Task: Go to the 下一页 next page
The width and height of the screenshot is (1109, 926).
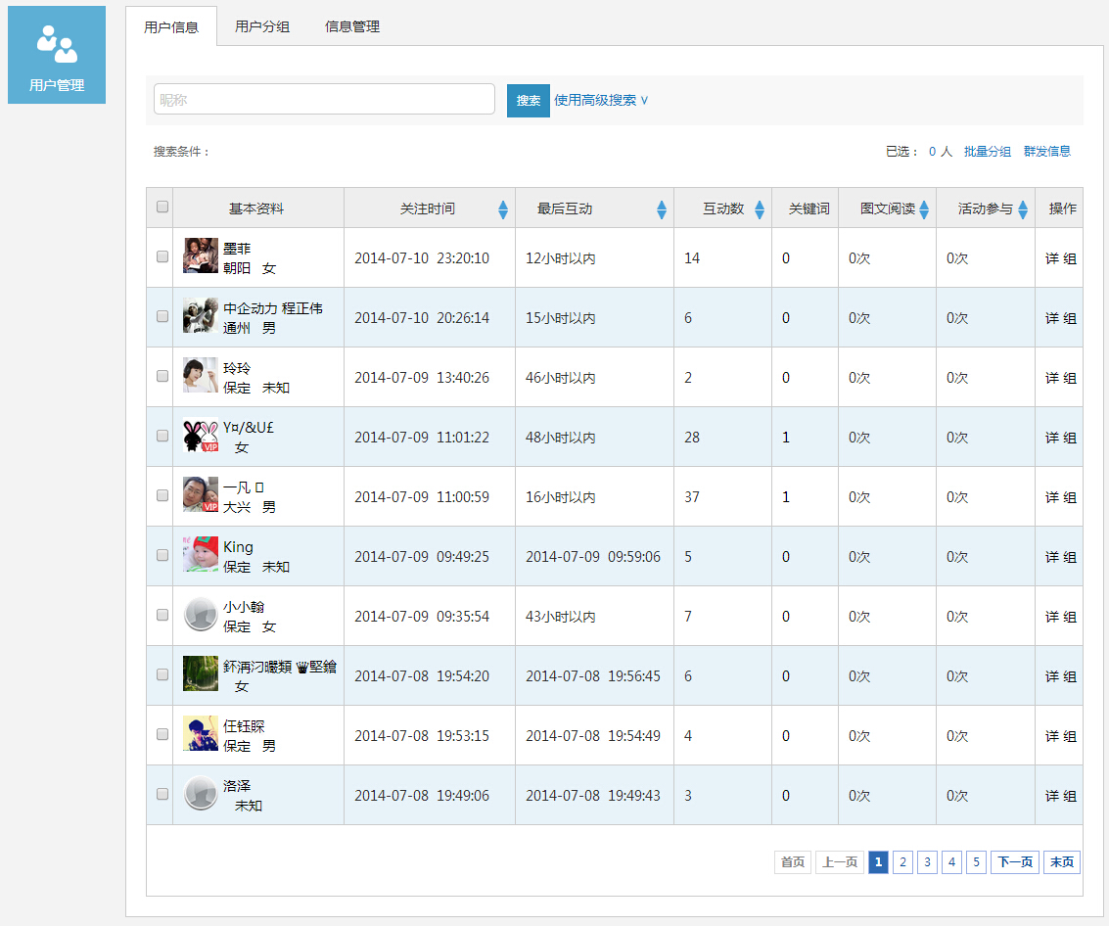Action: [1015, 861]
